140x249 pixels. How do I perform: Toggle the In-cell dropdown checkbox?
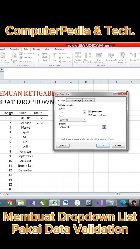[x=89, y=115]
